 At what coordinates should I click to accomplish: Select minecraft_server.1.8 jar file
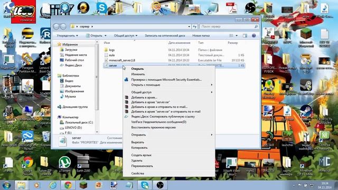pos(122,60)
